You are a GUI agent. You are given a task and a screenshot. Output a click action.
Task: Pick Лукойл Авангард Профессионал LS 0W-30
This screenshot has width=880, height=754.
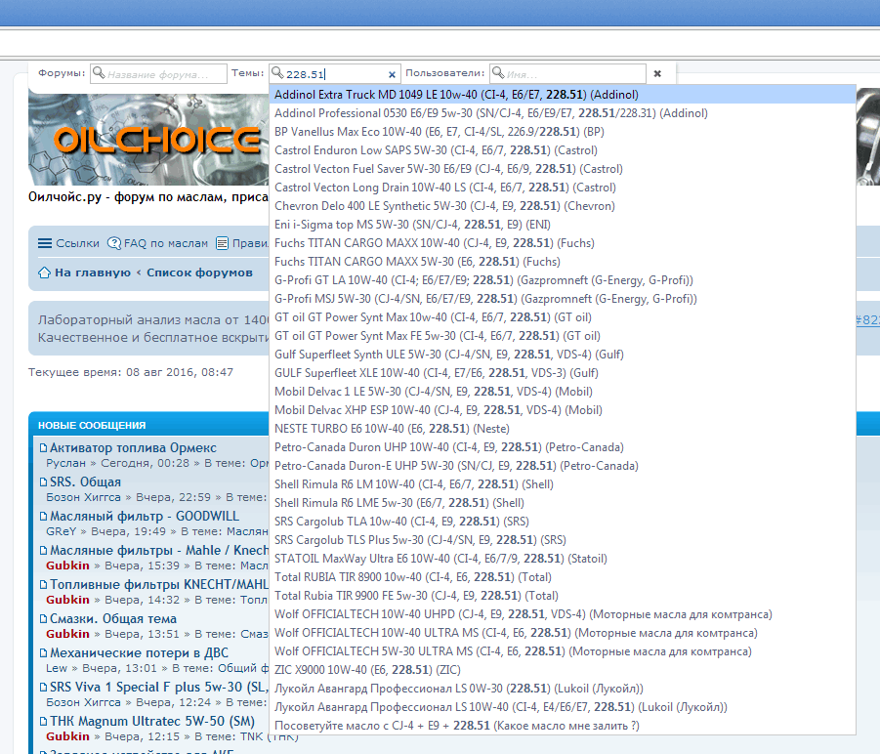click(563, 687)
